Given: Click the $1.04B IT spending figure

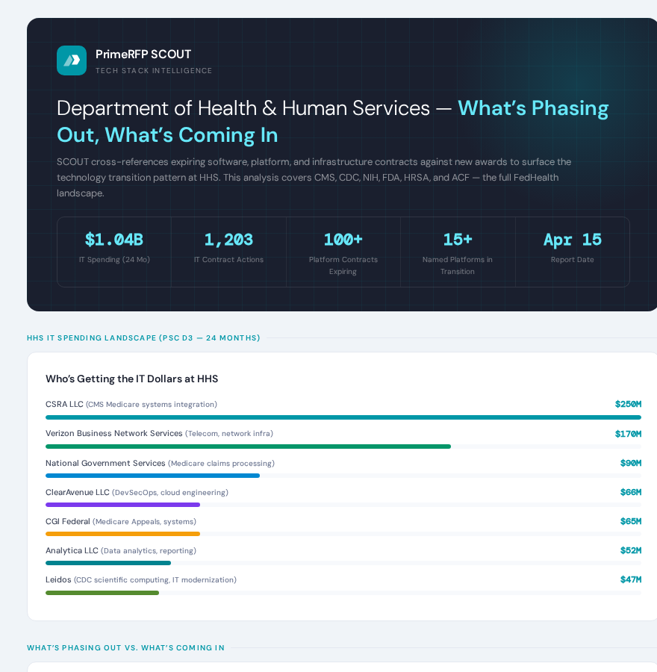Looking at the screenshot, I should point(114,240).
